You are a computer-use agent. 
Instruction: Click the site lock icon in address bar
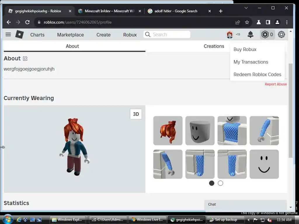pos(39,22)
